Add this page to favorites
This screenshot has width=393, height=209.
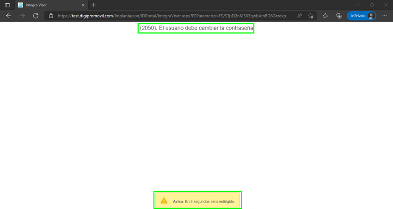pos(311,16)
